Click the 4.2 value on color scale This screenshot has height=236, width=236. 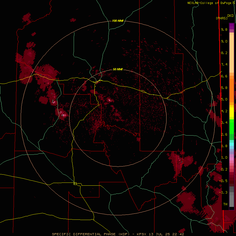pyautogui.click(x=224, y=111)
